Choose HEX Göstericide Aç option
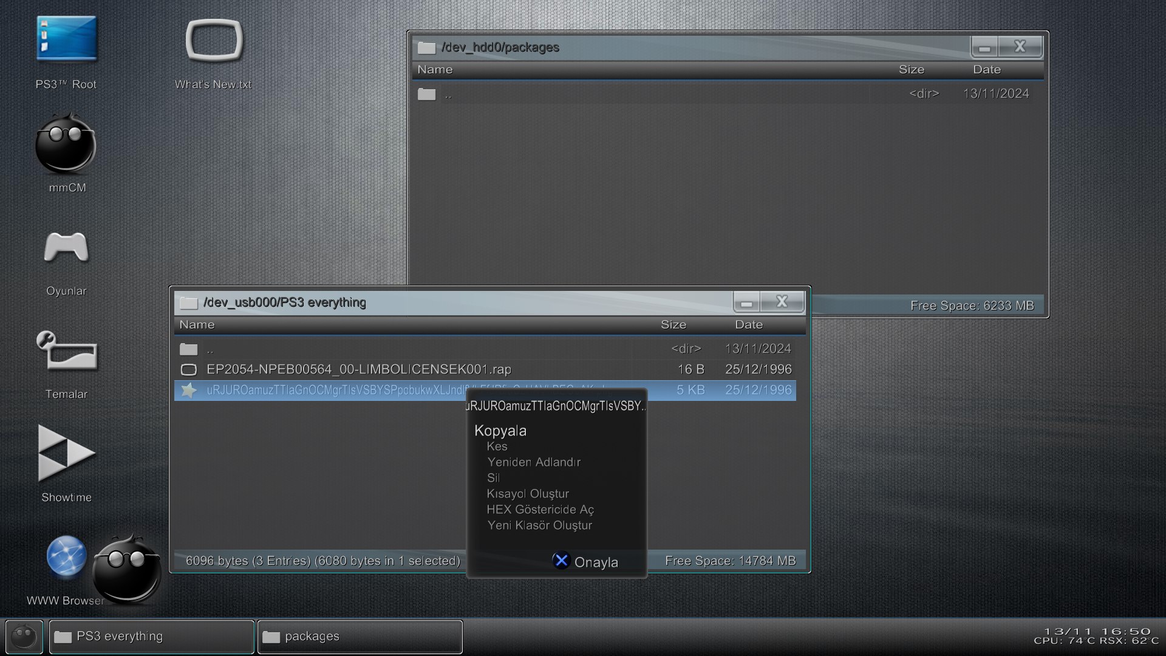The width and height of the screenshot is (1166, 656). click(539, 510)
